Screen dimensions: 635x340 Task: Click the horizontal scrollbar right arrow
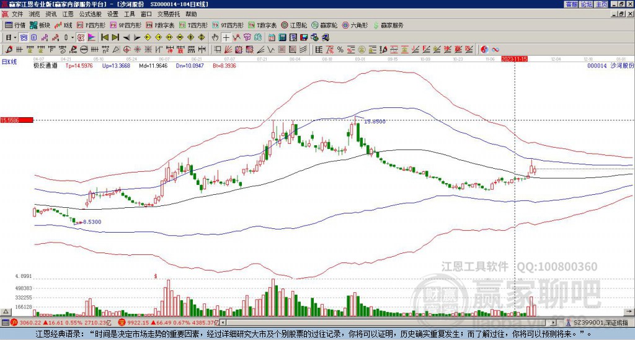coord(553,323)
